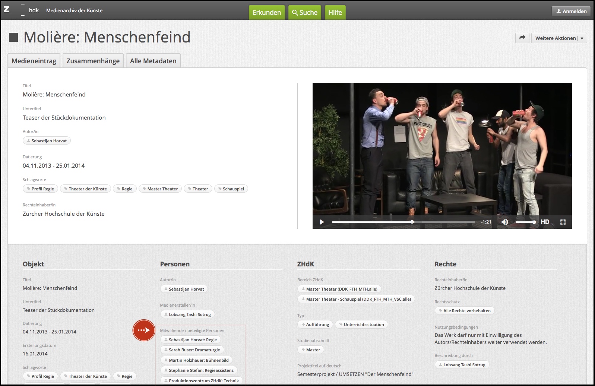The width and height of the screenshot is (595, 386).
Task: Click the ZHdK logo icon
Action: tap(7, 10)
